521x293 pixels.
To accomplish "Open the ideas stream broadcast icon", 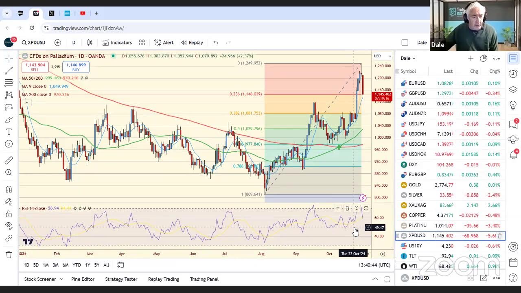I will tap(513, 139).
